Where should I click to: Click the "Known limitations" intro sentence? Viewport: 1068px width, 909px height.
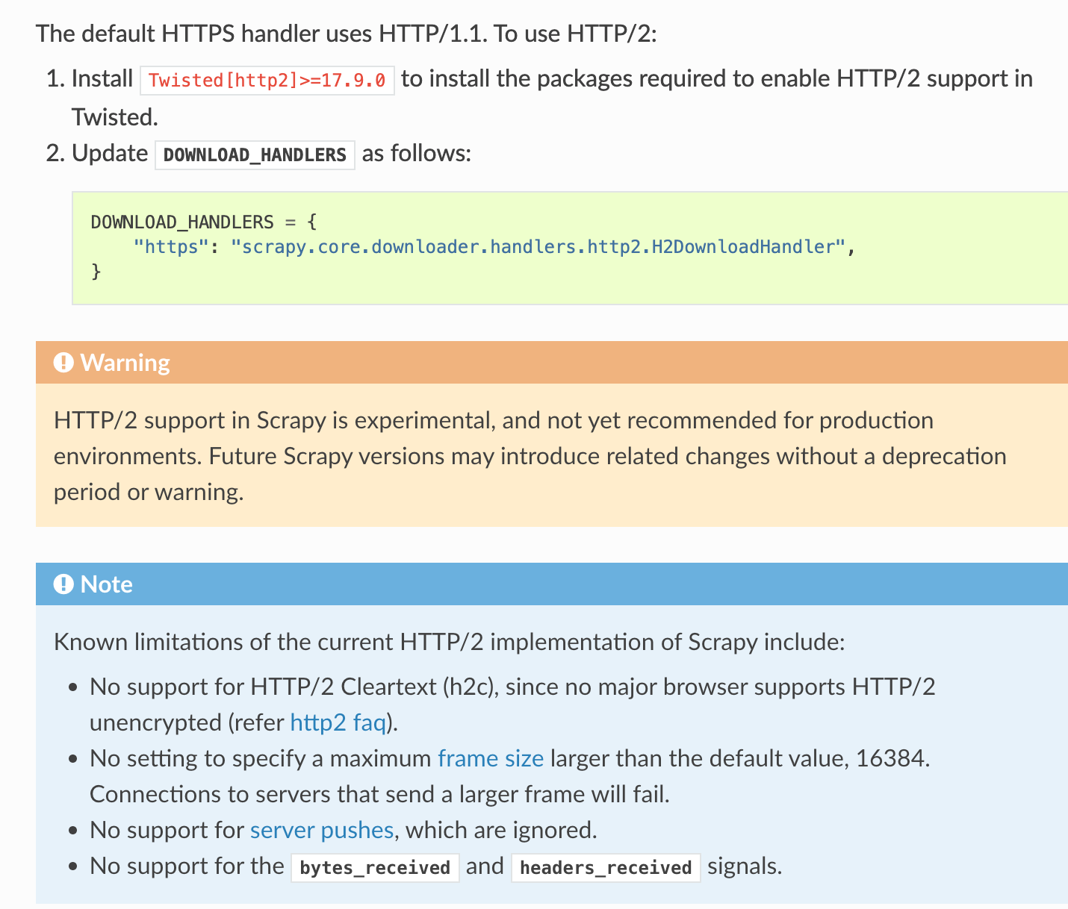click(x=449, y=642)
